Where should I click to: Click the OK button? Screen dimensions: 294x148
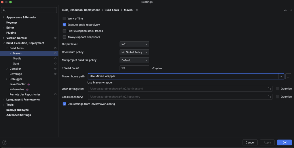(284, 143)
